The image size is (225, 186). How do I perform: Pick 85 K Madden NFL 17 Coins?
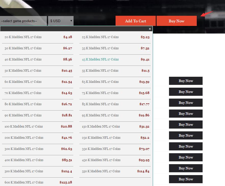click(100, 104)
